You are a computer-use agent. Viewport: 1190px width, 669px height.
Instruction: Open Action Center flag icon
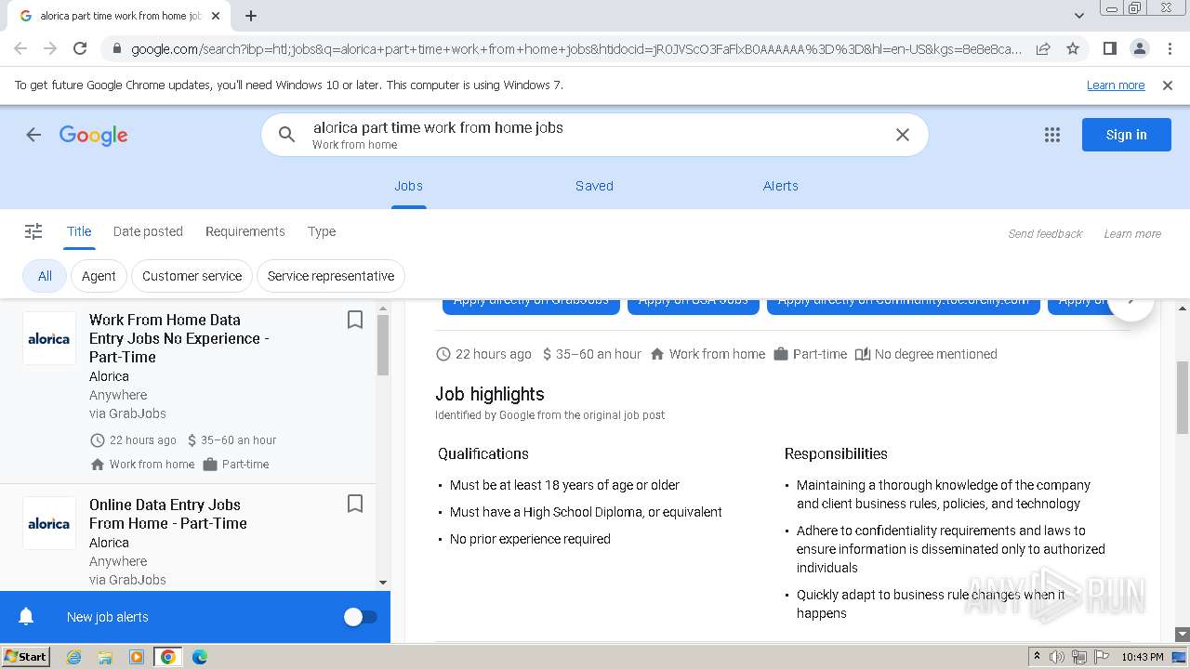click(1102, 657)
